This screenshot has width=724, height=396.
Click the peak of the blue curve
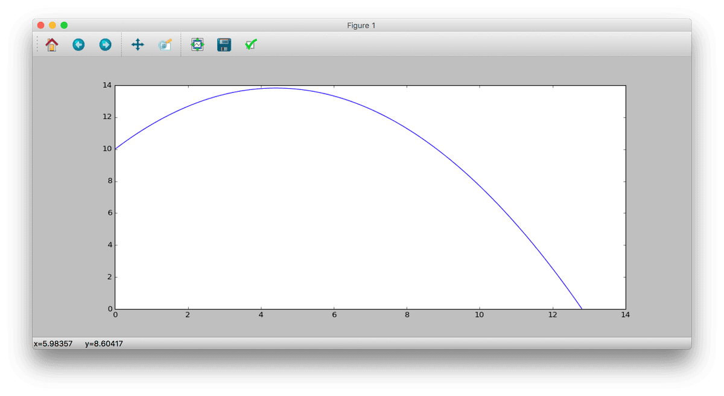tap(276, 88)
